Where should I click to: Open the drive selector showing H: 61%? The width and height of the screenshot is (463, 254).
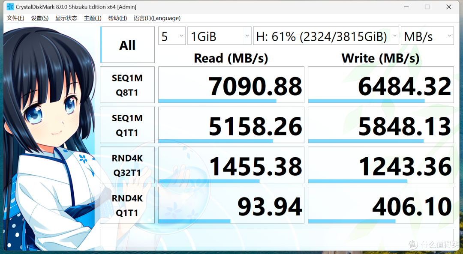coord(326,36)
